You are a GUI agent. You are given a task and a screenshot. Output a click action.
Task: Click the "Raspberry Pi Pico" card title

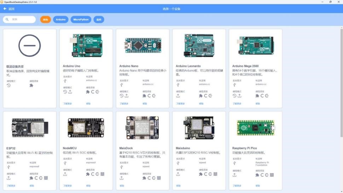tap(244, 148)
